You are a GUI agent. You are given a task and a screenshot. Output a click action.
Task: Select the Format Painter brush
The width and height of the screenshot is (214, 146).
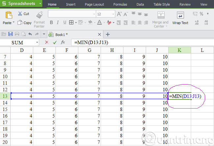(x=40, y=15)
